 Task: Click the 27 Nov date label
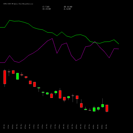pyautogui.click(x=85, y=127)
